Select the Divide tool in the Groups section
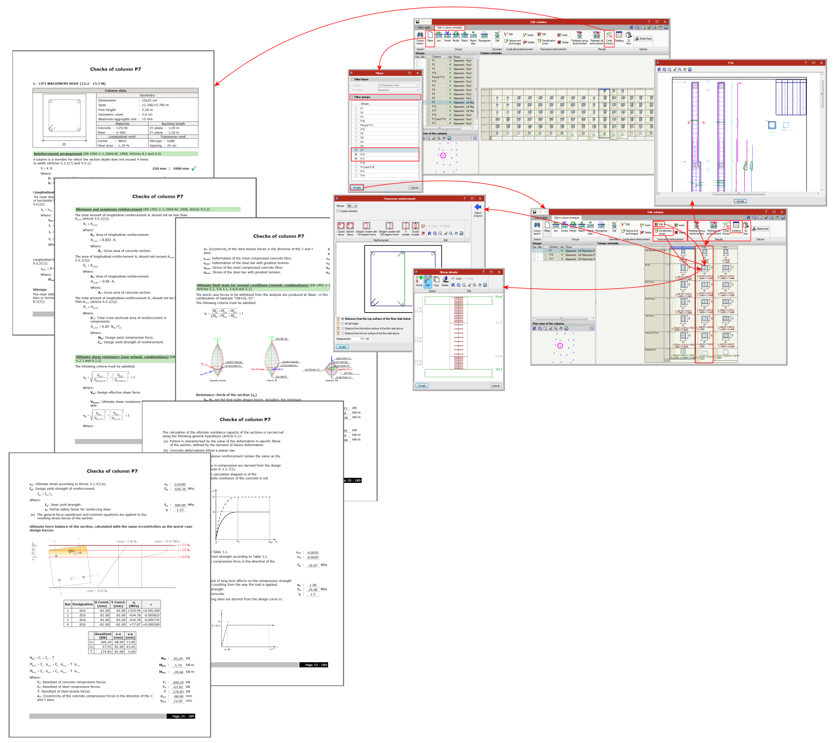The image size is (833, 743). click(x=447, y=37)
